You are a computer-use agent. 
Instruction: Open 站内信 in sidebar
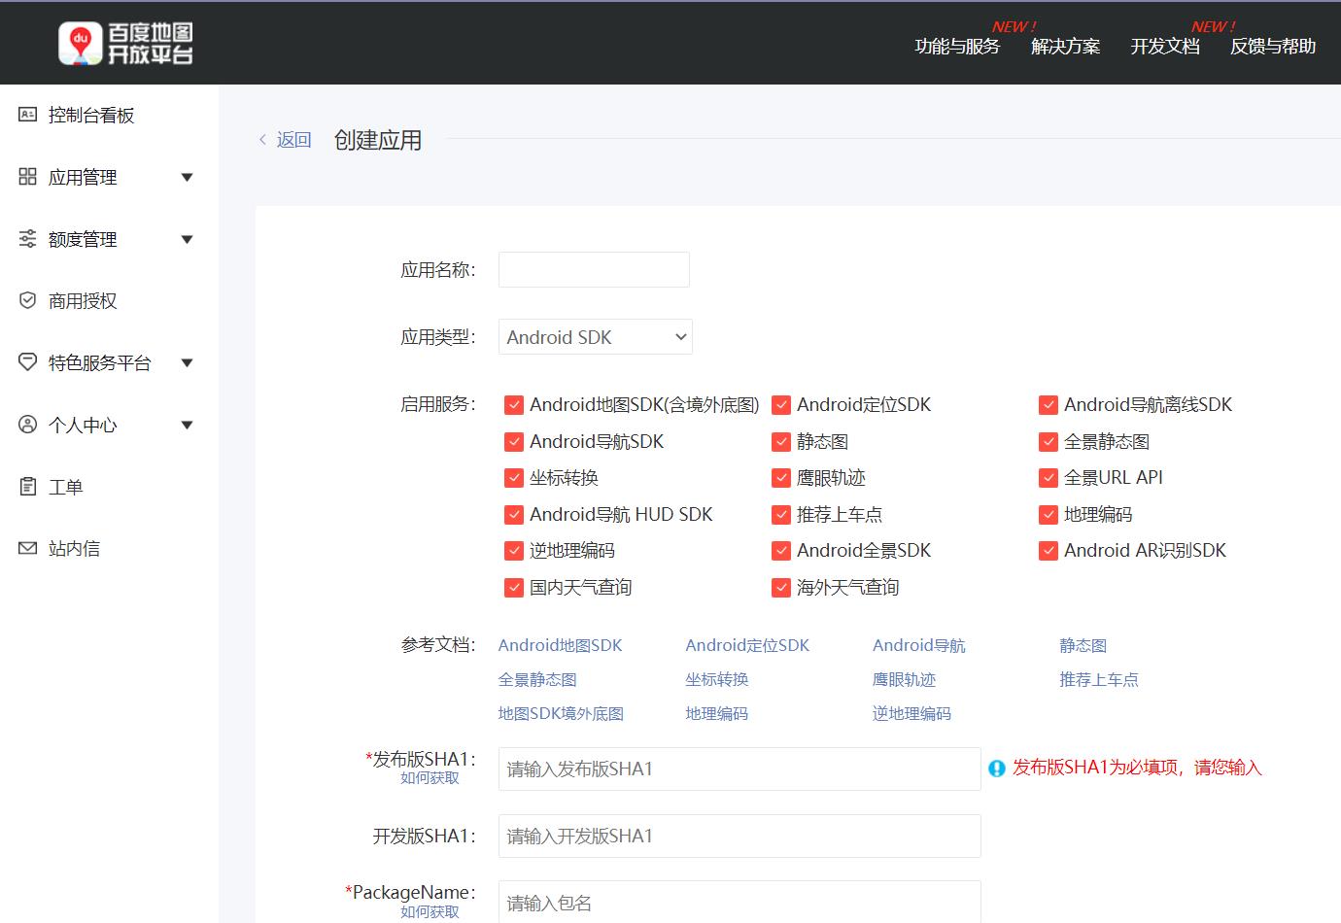click(x=74, y=549)
